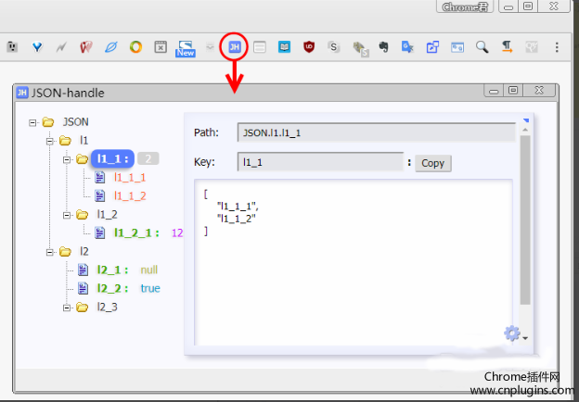
Task: Select the l2_3 folder node
Action: tap(107, 307)
